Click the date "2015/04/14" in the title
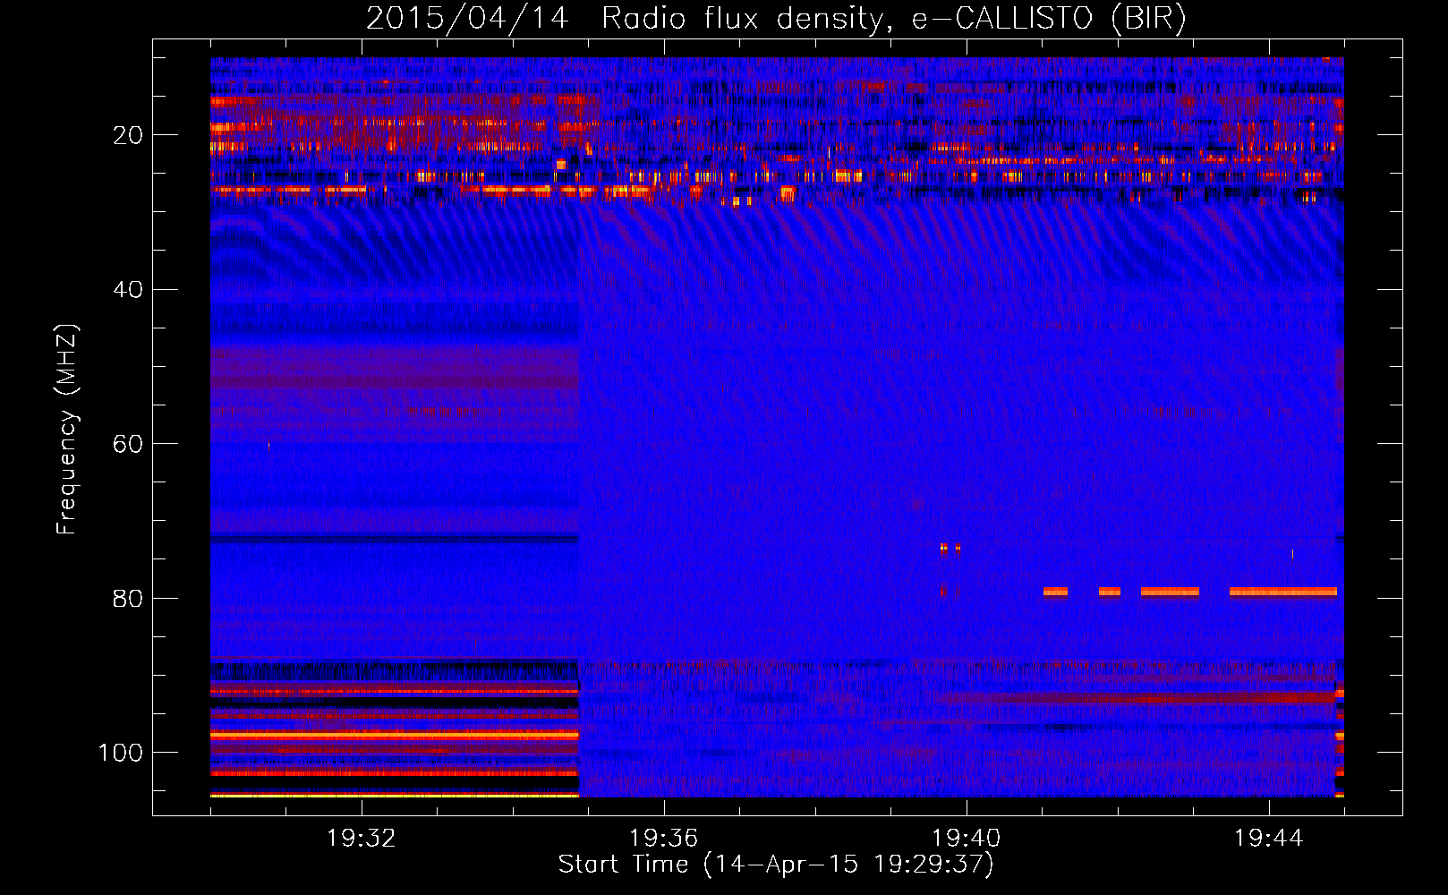The image size is (1448, 895). 467,19
